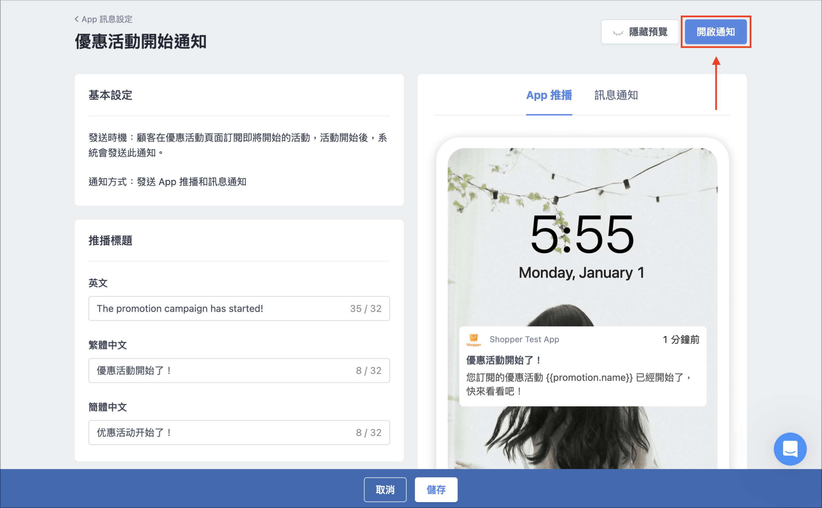Click the 1 分鐘前 timestamp

point(681,340)
